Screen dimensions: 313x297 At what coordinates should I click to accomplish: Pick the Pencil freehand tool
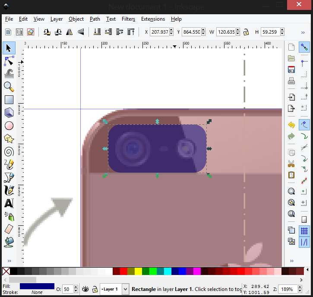coord(9,164)
